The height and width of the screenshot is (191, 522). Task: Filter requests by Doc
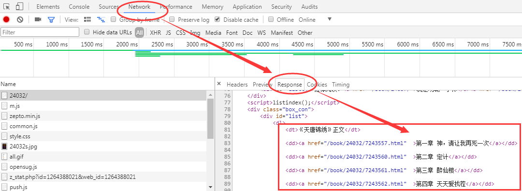point(247,33)
